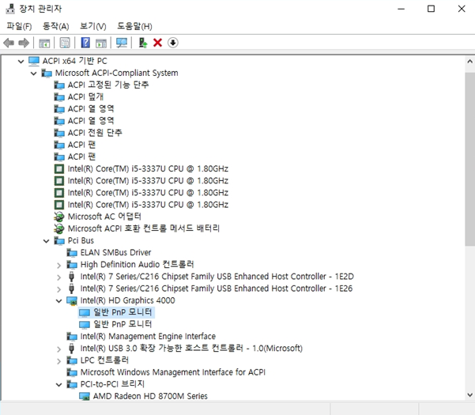The width and height of the screenshot is (475, 415).
Task: Select Microsoft ACPI 호환 컨트롤 메서드 배터리
Action: 144,228
